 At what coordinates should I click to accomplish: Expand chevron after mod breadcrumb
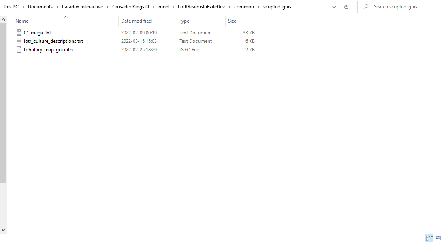pos(173,7)
